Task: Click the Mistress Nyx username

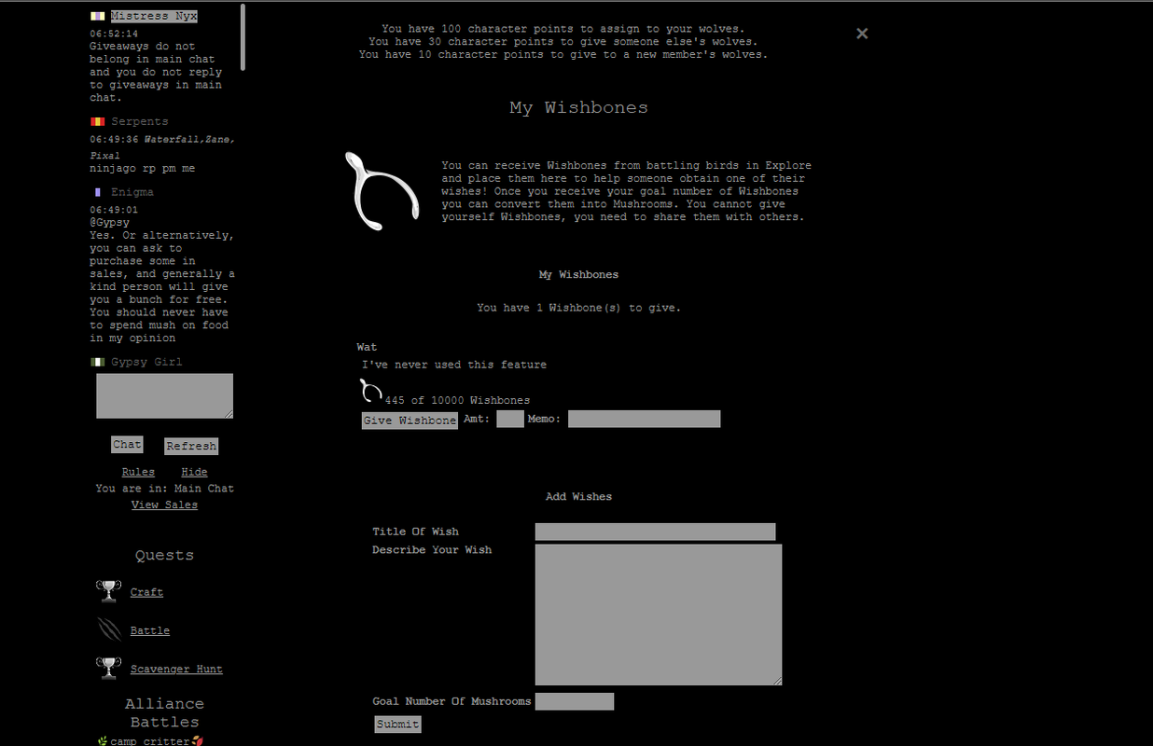Action: (x=154, y=16)
